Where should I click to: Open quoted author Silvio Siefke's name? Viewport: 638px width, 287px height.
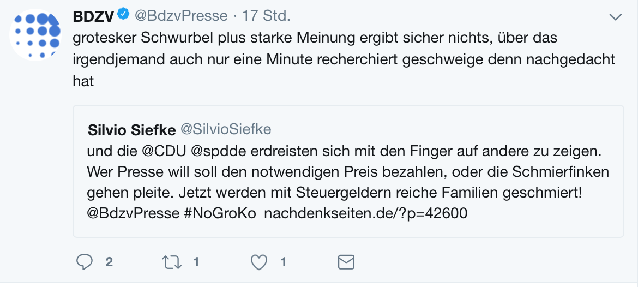click(131, 130)
